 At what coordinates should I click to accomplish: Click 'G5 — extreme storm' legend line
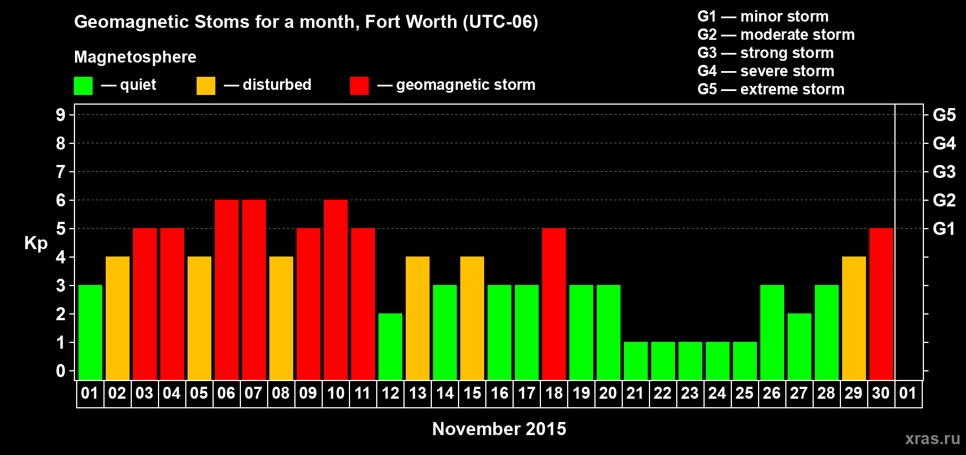[x=771, y=89]
